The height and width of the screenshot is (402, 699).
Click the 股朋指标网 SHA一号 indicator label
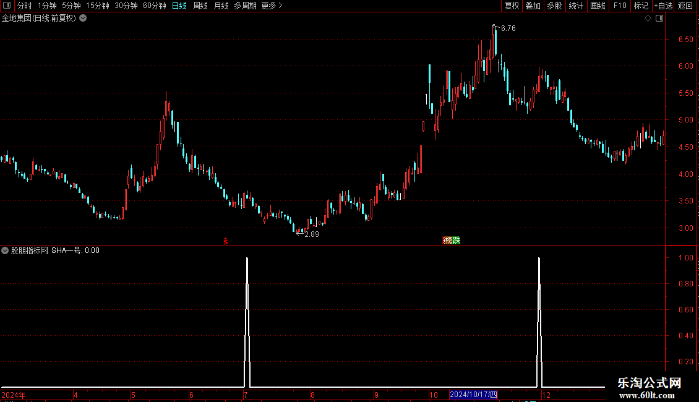[55, 250]
